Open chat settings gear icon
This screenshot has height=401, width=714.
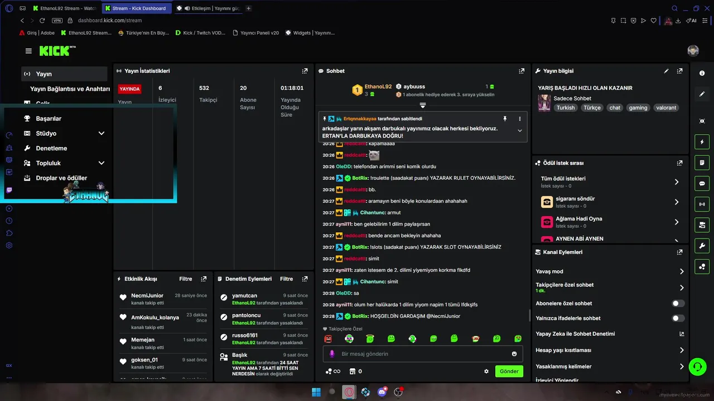pyautogui.click(x=486, y=371)
